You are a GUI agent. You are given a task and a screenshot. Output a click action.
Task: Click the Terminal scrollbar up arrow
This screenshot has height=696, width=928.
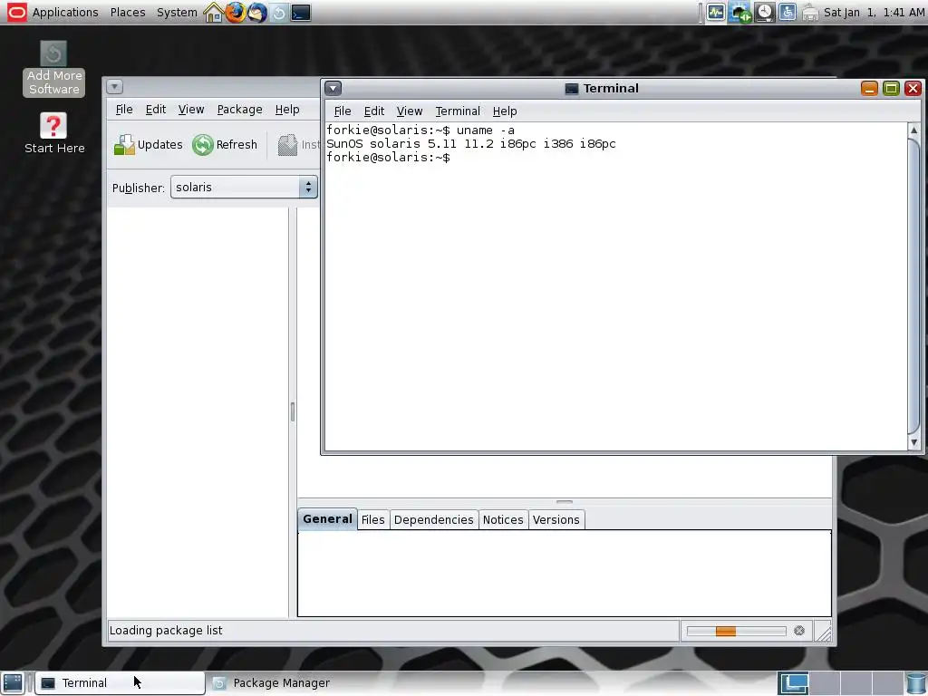click(x=913, y=130)
